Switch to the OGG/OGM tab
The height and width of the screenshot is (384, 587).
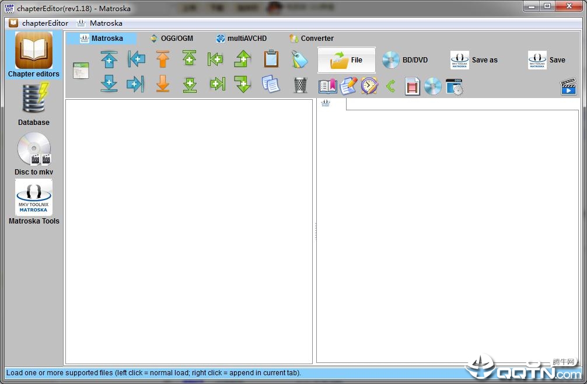[x=172, y=39]
